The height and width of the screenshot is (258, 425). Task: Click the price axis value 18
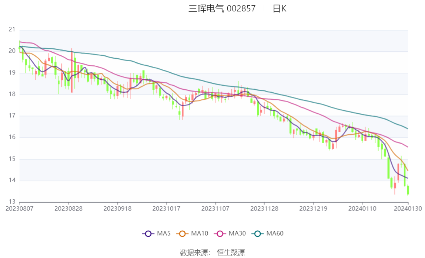(12, 94)
